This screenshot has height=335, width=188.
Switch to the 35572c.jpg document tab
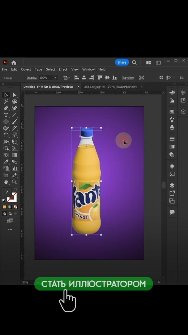[110, 87]
